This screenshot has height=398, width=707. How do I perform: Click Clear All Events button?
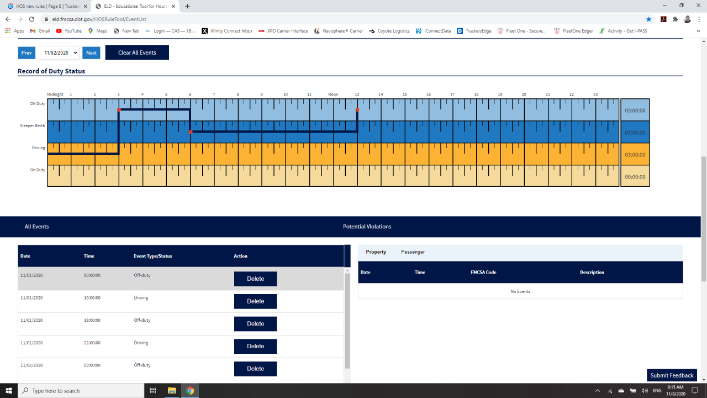click(x=137, y=53)
